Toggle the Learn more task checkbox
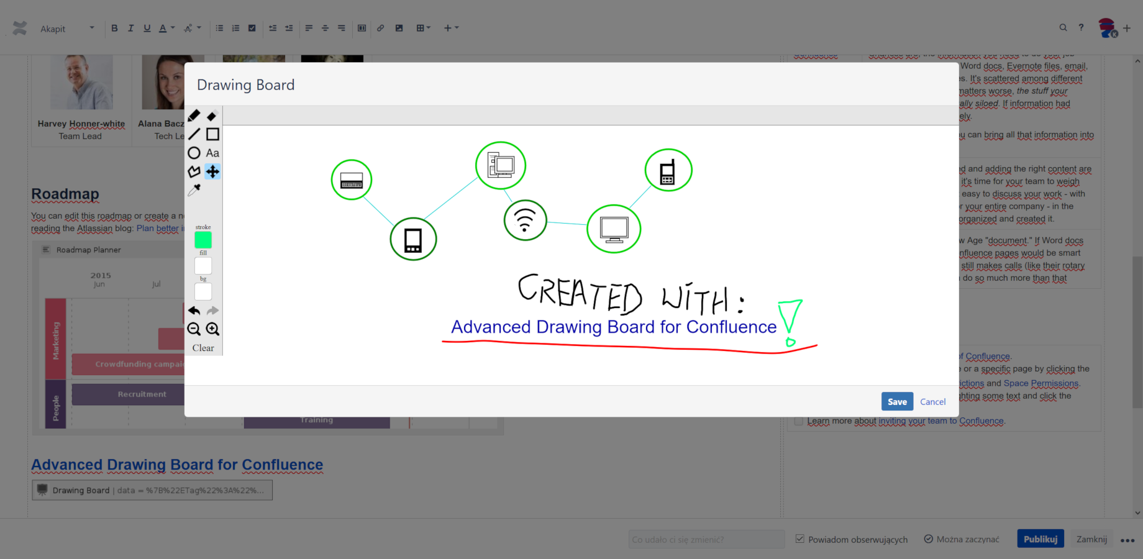The image size is (1143, 559). [799, 421]
